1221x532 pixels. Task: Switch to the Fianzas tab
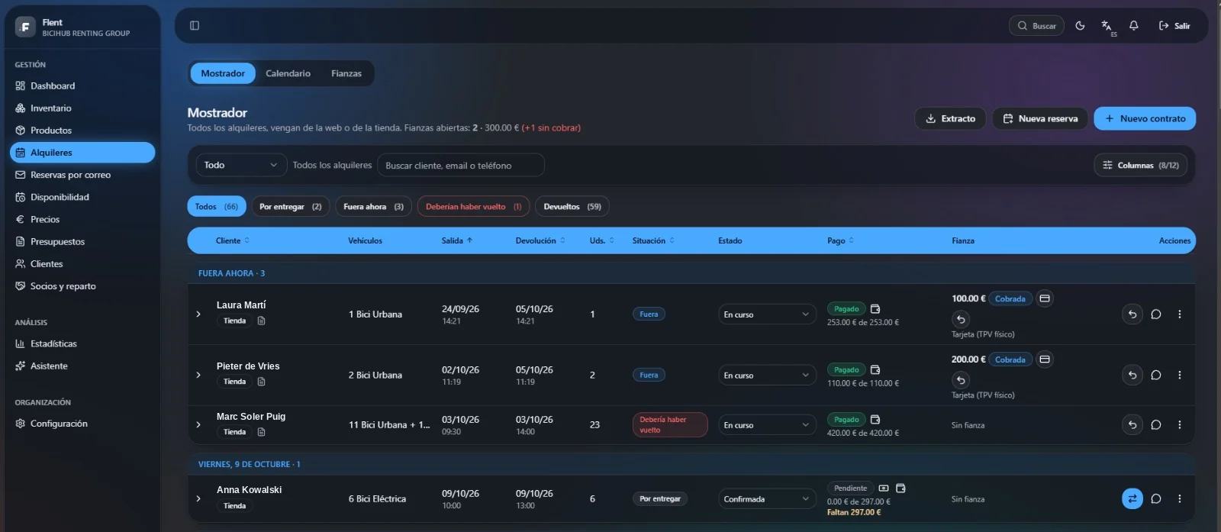click(346, 73)
